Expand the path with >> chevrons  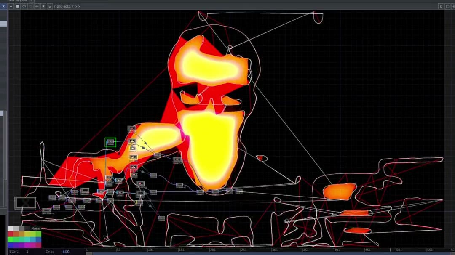coord(77,6)
